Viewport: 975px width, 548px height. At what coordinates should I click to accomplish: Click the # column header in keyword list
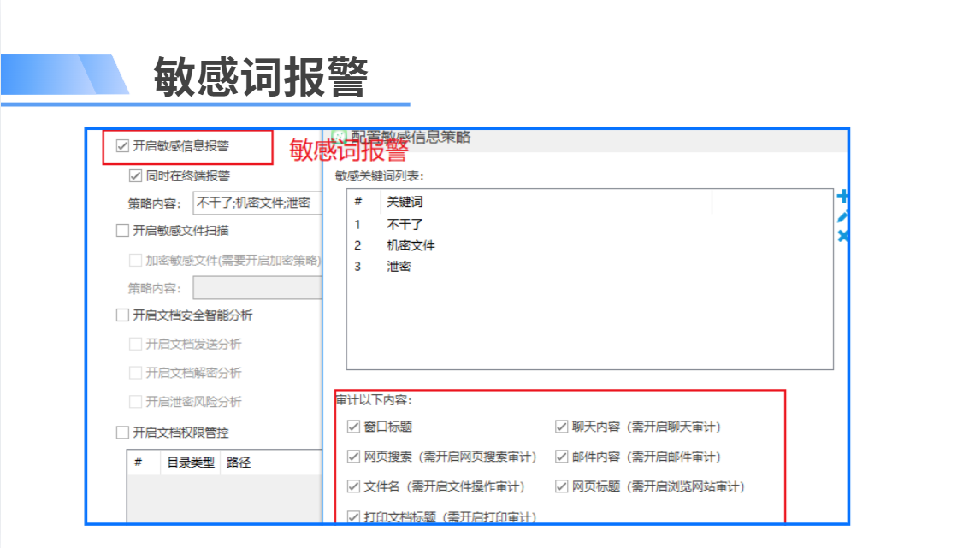pyautogui.click(x=358, y=202)
